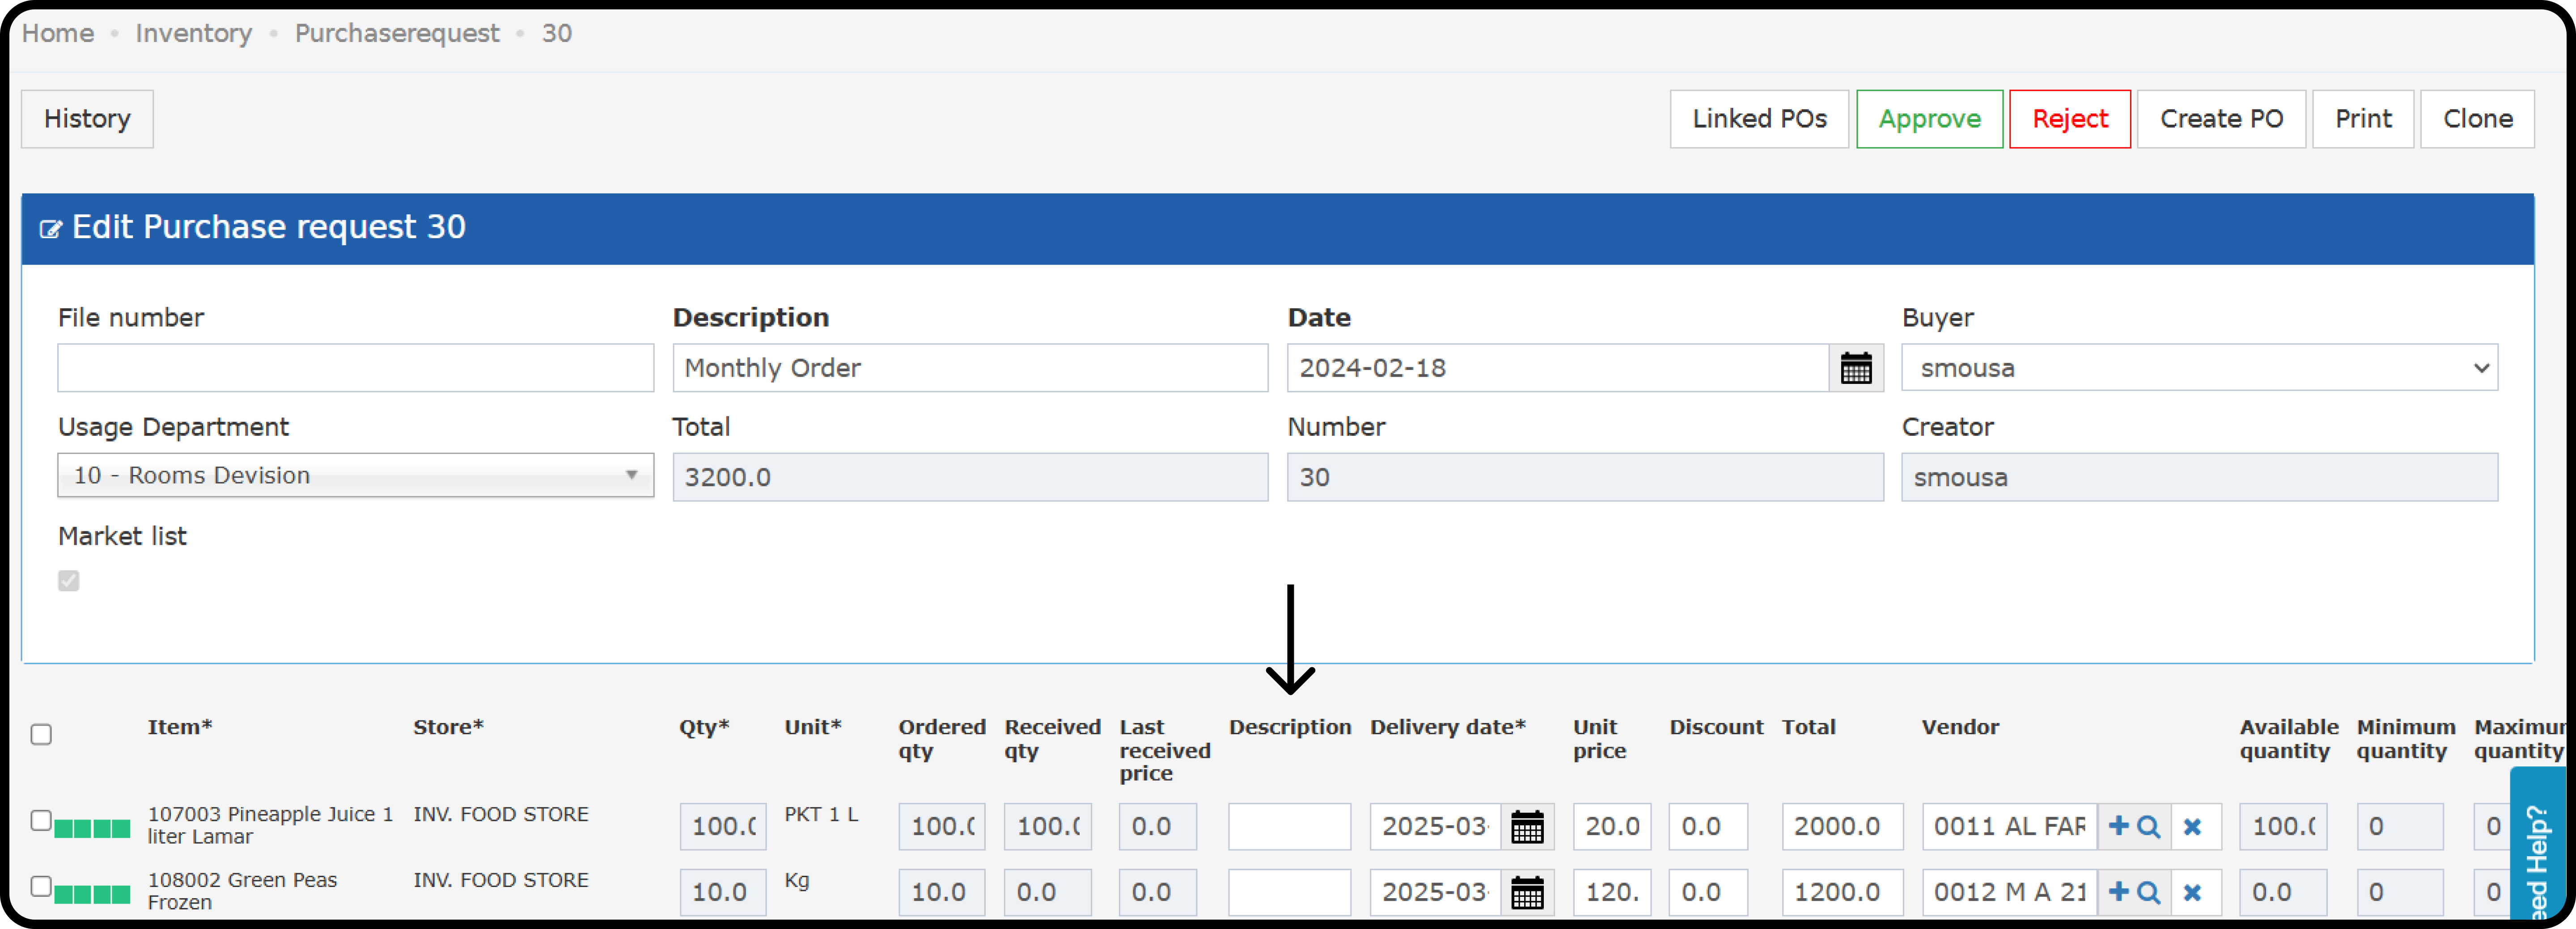Toggle the Market list checkbox
This screenshot has height=929, width=2576.
69,580
